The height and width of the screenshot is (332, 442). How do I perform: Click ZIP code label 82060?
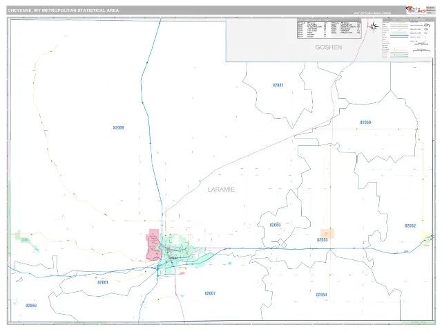[x=275, y=225]
